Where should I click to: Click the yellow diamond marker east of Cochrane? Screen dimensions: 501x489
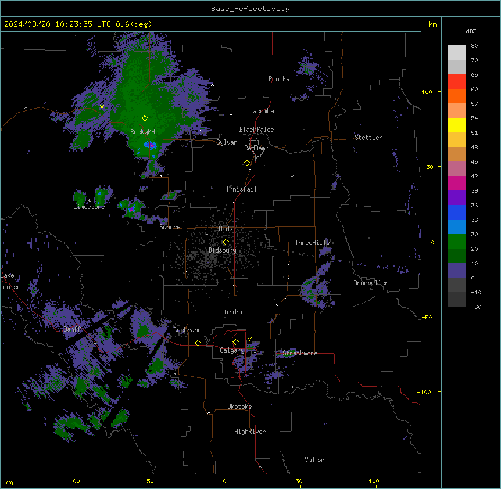point(198,343)
